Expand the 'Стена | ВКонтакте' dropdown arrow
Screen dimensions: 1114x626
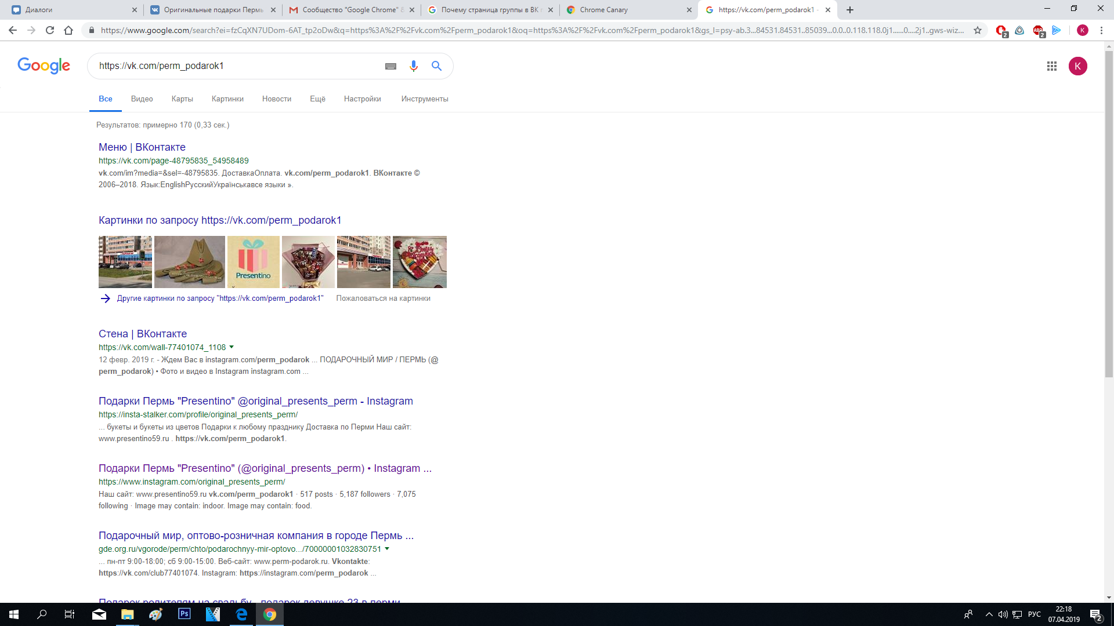pos(233,347)
